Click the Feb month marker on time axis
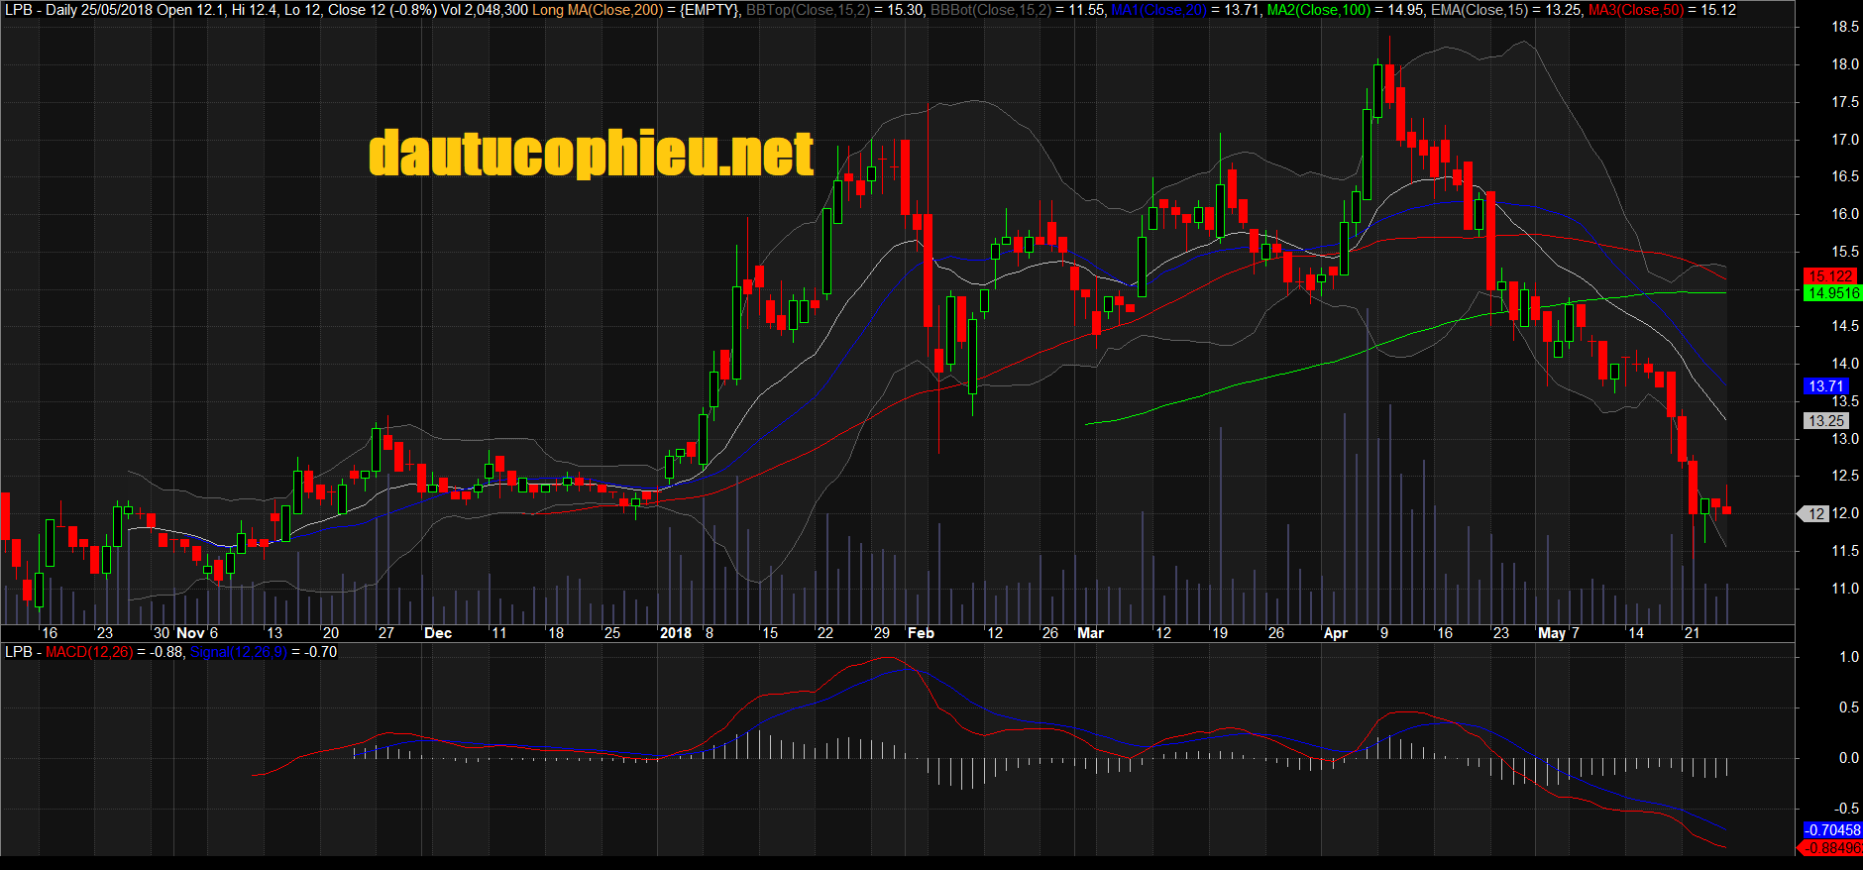The image size is (1863, 870). tap(922, 633)
